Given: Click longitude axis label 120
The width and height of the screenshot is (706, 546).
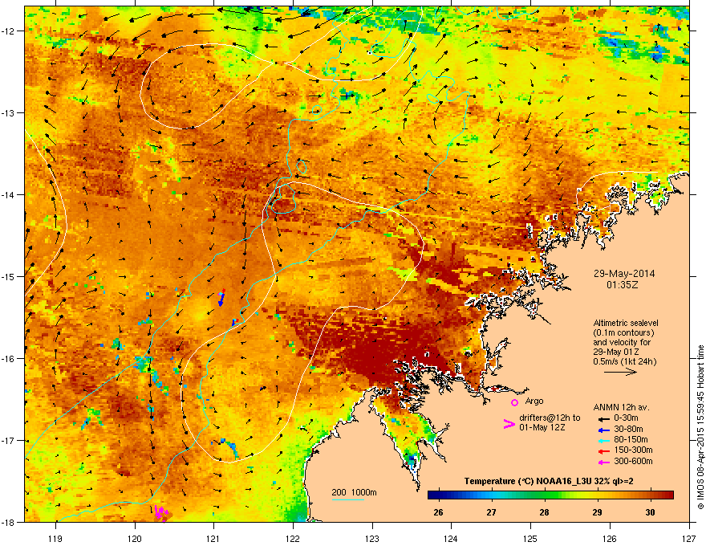Looking at the screenshot, I should pyautogui.click(x=135, y=538).
